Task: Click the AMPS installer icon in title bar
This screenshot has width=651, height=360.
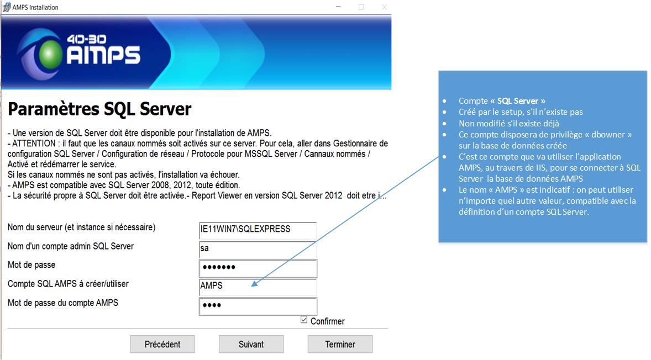Action: coord(6,7)
